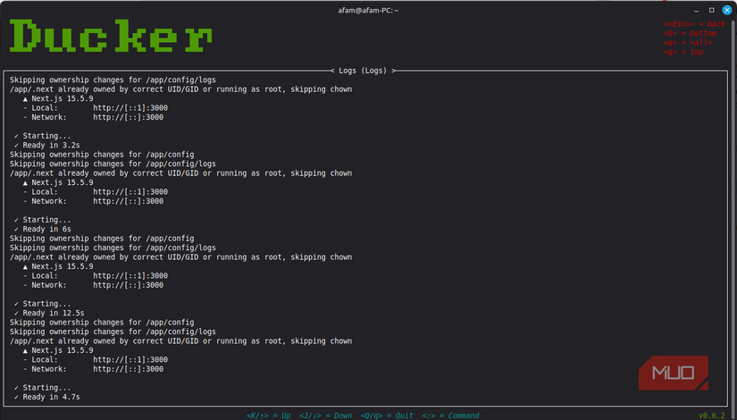Click the 'Logs (Logs)' panel title

click(363, 71)
